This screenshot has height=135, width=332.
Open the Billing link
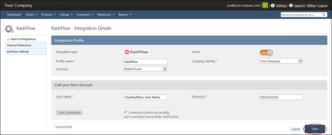click(311, 6)
